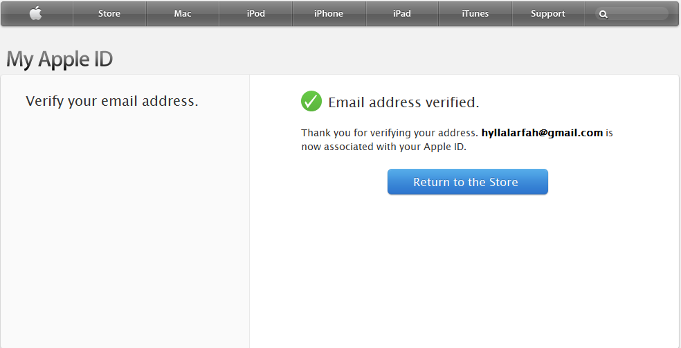Click the 'Email address verified.' heading
This screenshot has height=348, width=681.
click(403, 102)
